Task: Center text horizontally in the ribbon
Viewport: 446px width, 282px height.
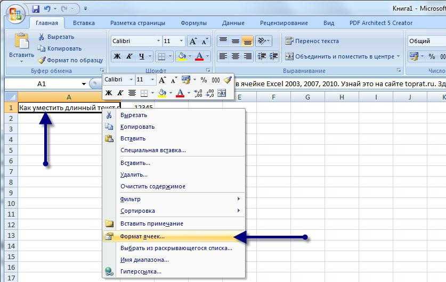Action: [x=235, y=56]
